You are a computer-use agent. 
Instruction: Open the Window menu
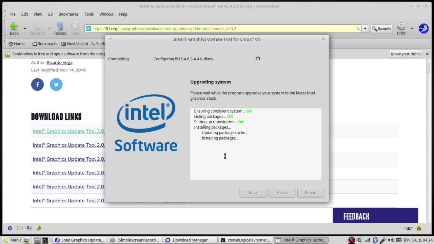tap(106, 14)
